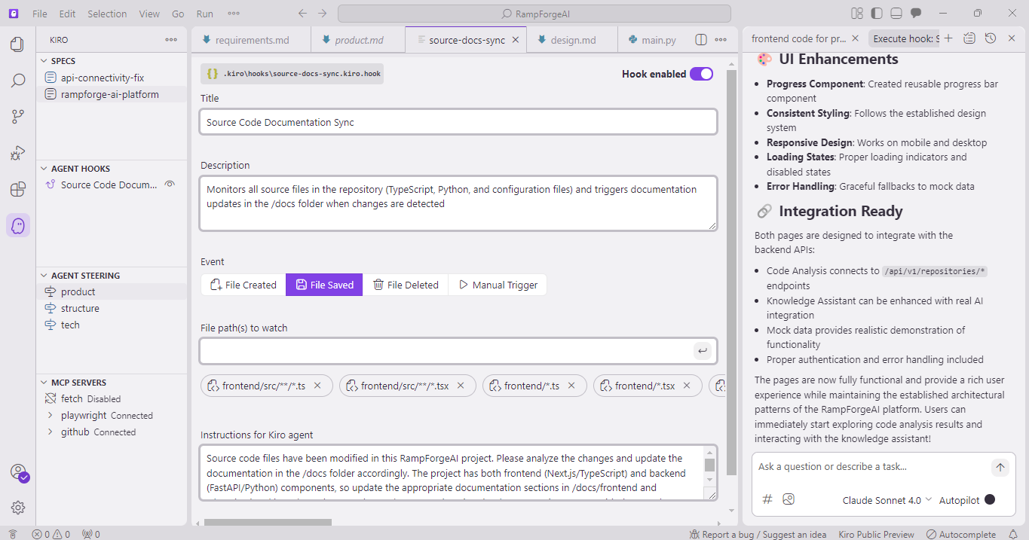Go back with the left arrow
This screenshot has width=1029, height=540.
[302, 14]
